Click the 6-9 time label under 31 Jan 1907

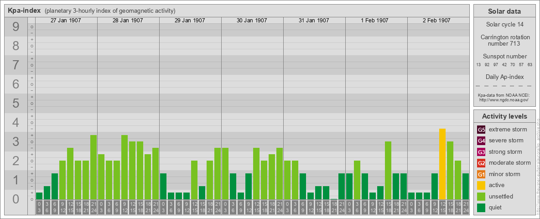(303, 208)
